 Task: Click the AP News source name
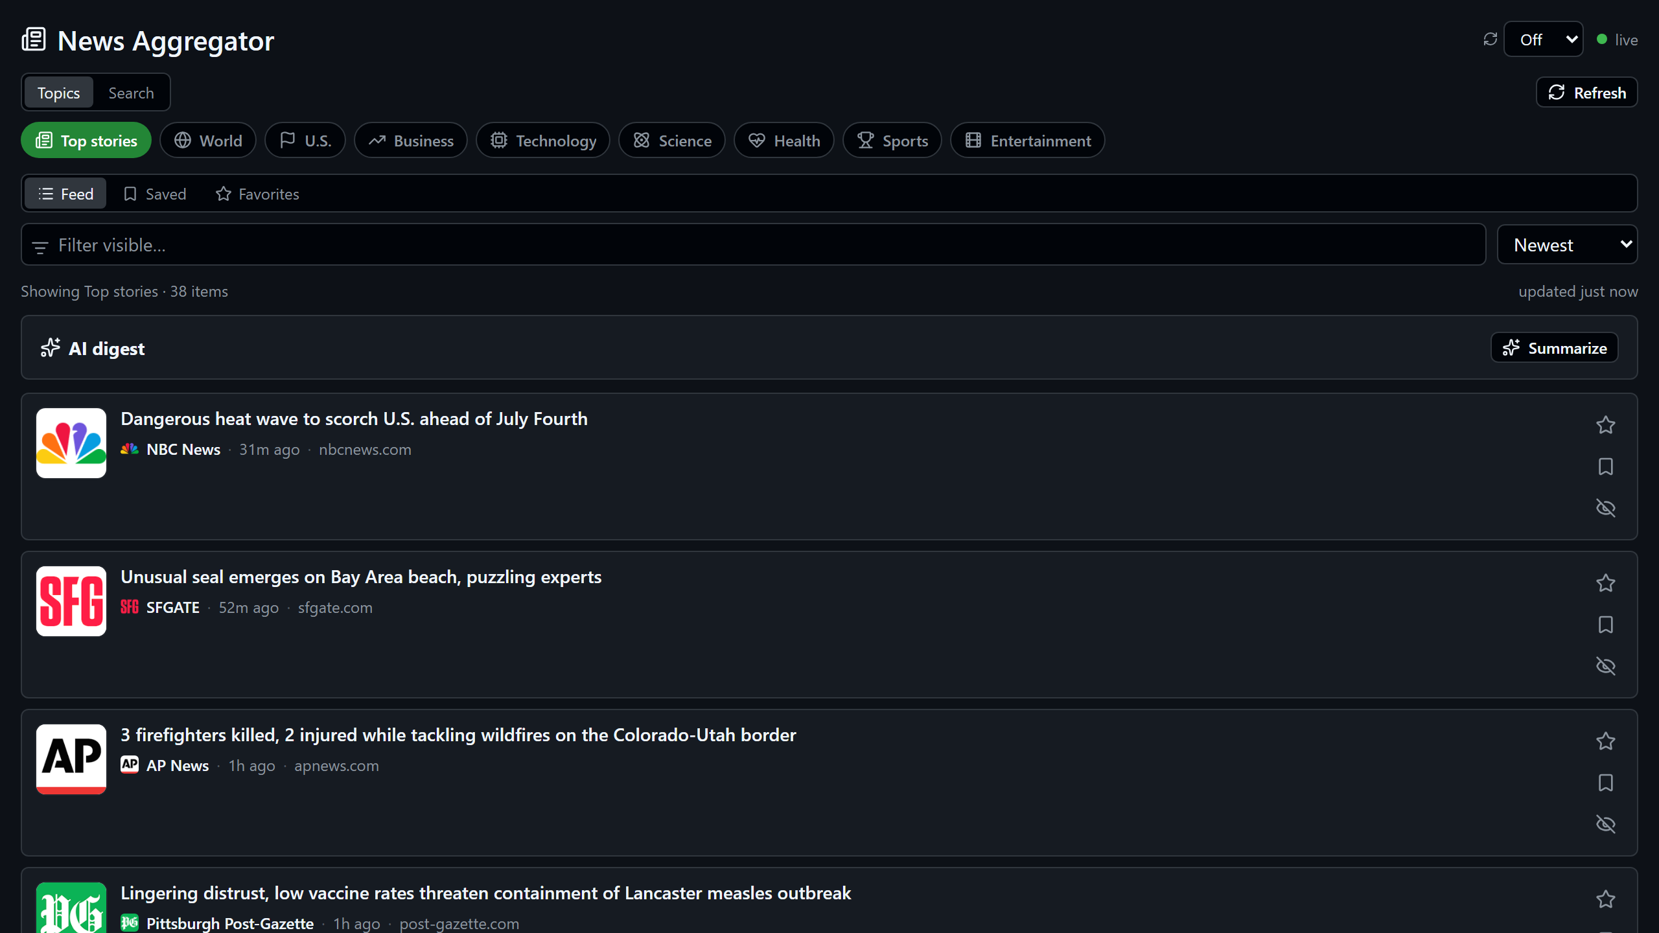178,765
